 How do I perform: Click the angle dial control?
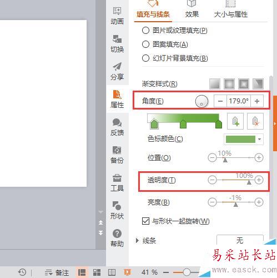click(202, 101)
